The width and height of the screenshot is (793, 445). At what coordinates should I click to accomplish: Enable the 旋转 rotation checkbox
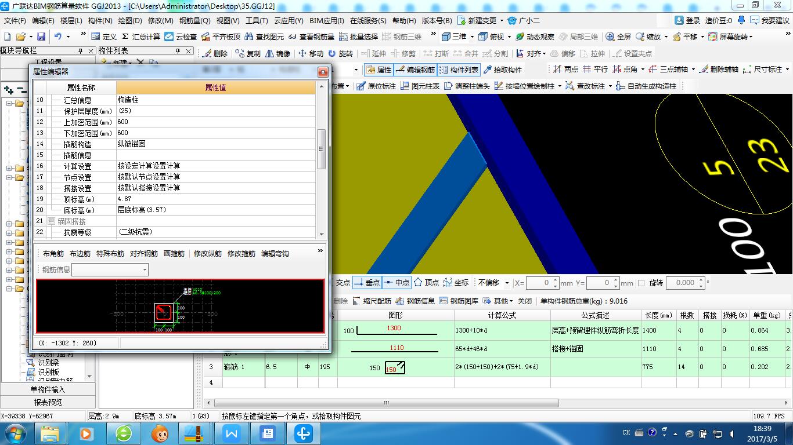[641, 283]
